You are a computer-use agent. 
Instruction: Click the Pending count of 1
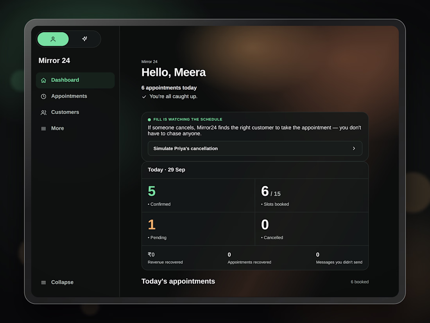[152, 224]
